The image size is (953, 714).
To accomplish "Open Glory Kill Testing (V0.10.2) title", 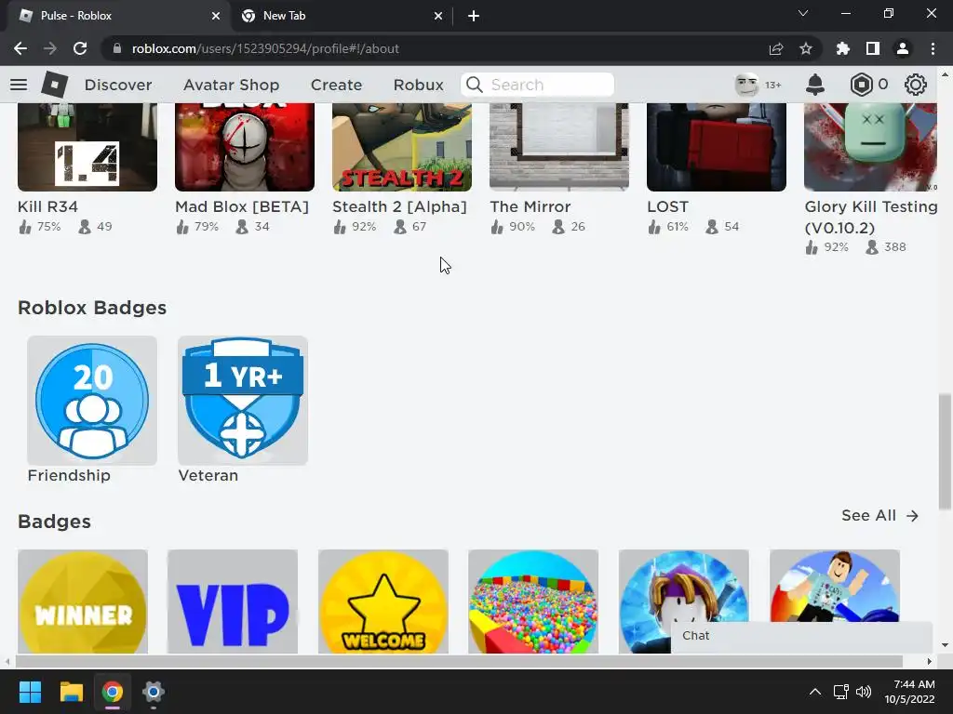I will pos(871,218).
